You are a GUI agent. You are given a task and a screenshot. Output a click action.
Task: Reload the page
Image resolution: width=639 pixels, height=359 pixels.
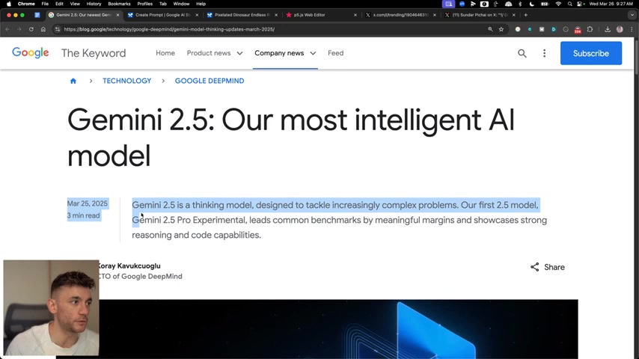pos(31,29)
